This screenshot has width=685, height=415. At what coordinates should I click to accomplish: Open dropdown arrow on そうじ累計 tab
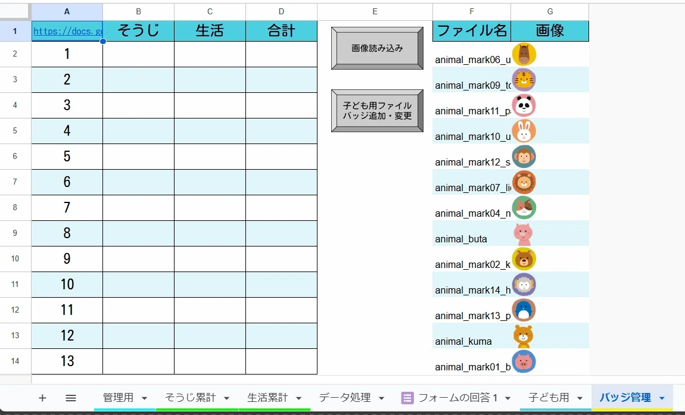pos(227,398)
